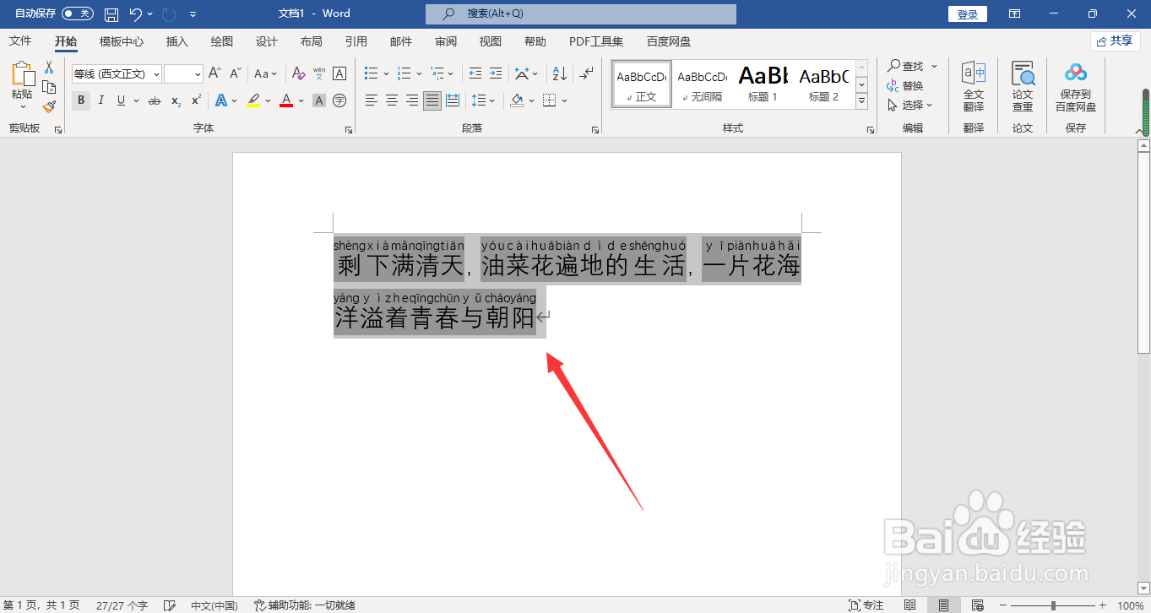Center align the selected paragraph

[391, 100]
